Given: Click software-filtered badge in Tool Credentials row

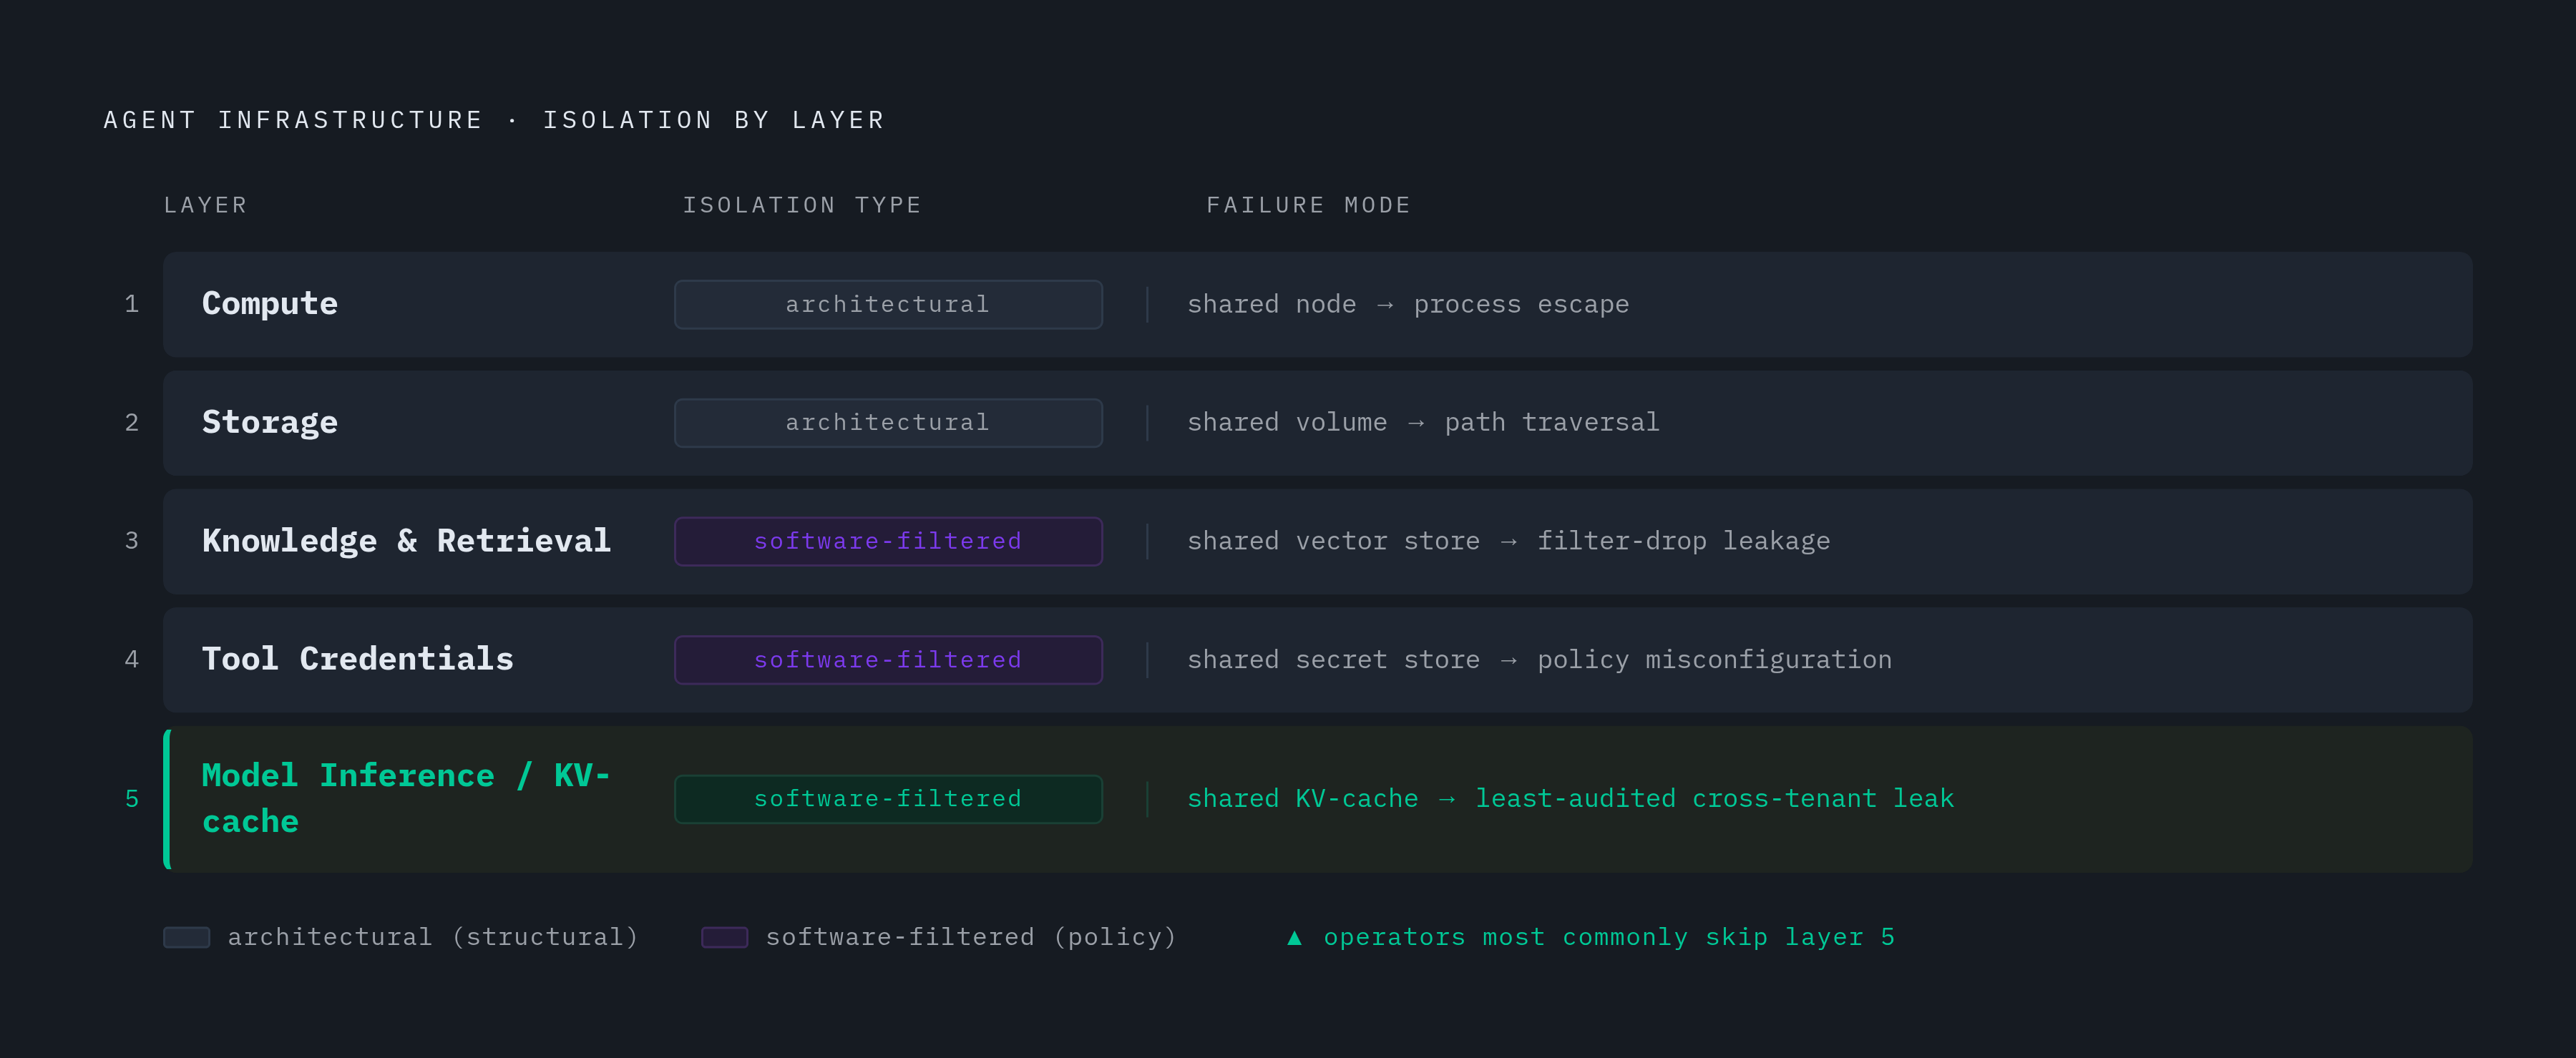Looking at the screenshot, I should point(888,659).
